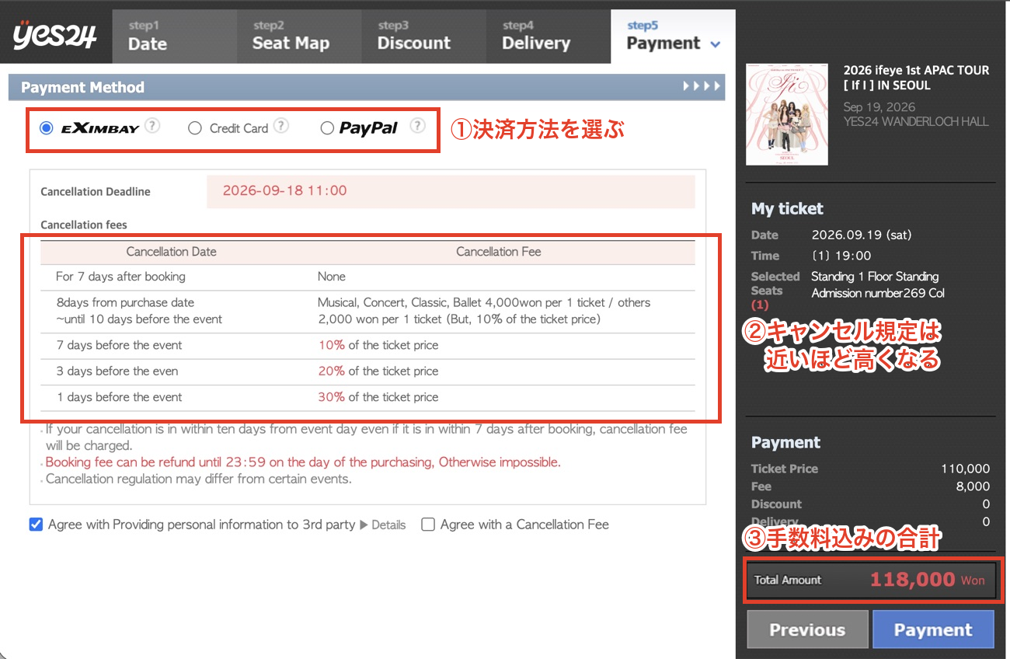Click '10% of the ticket price' cell
The image size is (1010, 659).
378,345
